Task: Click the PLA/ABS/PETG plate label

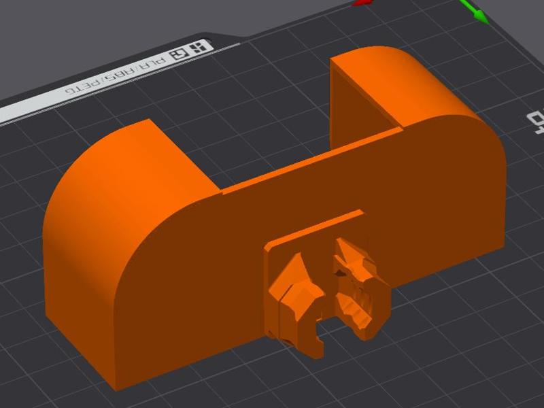Action: [116, 77]
